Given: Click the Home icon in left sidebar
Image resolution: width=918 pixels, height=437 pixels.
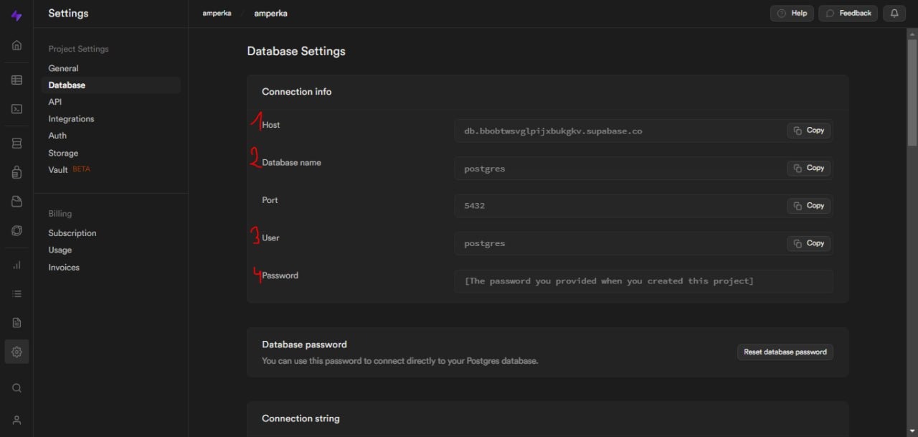Looking at the screenshot, I should (16, 45).
